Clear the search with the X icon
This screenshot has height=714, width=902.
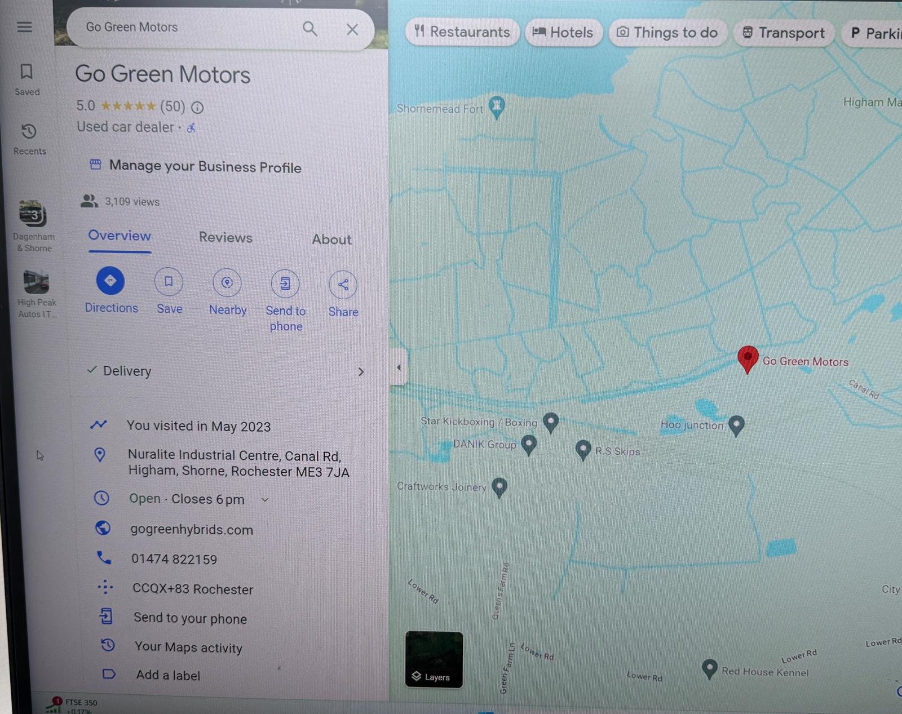352,29
